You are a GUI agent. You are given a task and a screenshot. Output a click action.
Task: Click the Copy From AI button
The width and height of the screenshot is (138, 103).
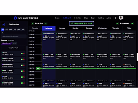[x=6, y=43]
